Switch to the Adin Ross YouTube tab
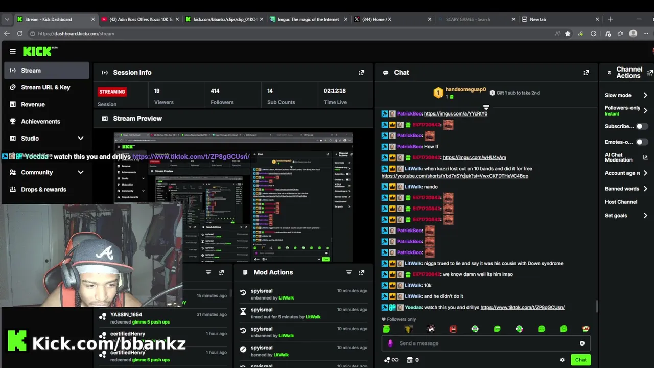The height and width of the screenshot is (368, 654). pos(139,19)
